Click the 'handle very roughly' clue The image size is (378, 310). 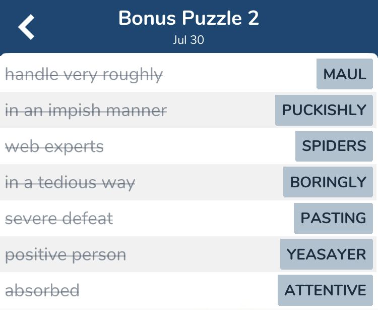[84, 75]
